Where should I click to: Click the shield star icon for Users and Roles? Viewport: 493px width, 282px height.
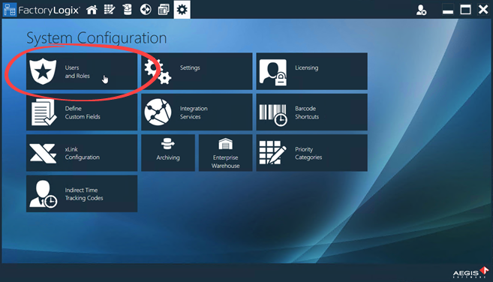tap(43, 71)
